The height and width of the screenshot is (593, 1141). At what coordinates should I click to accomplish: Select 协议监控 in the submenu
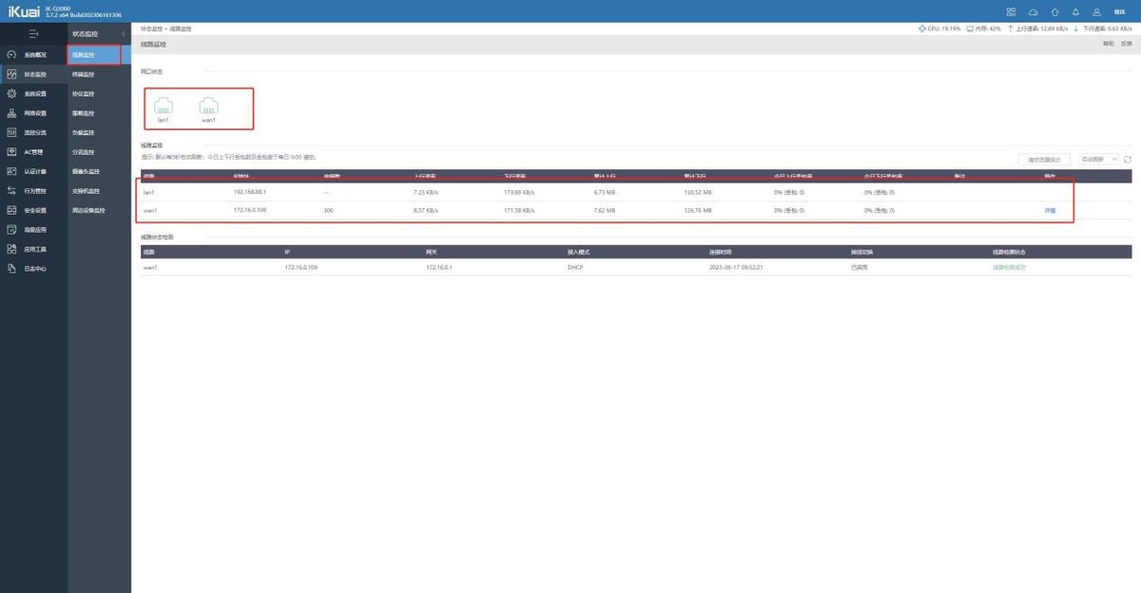pos(84,94)
